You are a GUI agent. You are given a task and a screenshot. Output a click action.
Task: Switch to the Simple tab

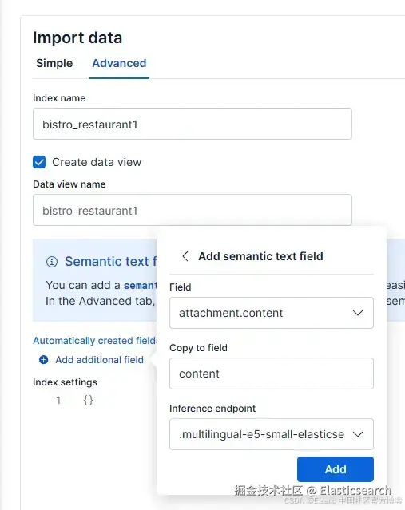click(x=54, y=63)
